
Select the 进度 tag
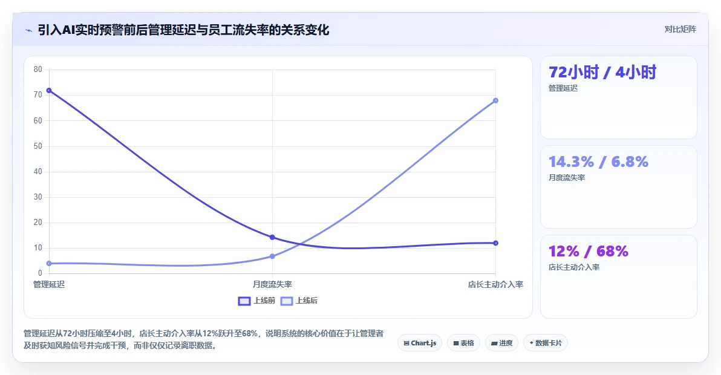coord(501,343)
